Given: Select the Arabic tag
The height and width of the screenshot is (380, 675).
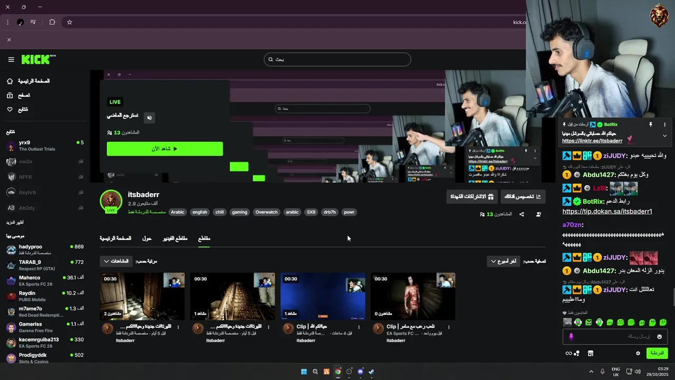Looking at the screenshot, I should 178,212.
